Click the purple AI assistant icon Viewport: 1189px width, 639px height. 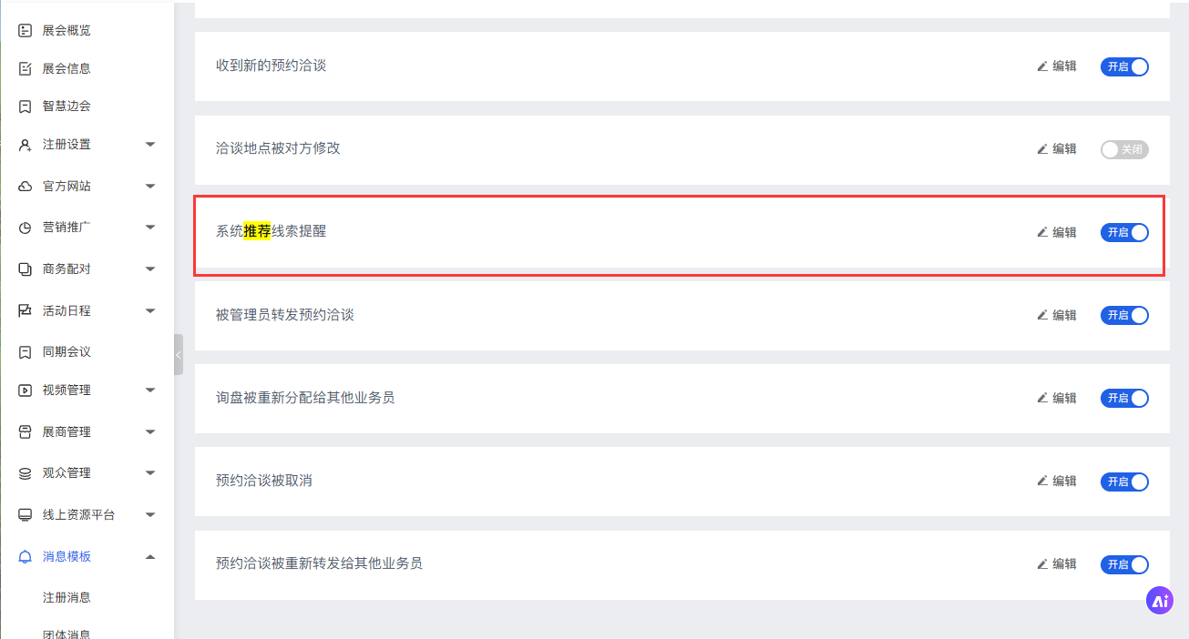click(1160, 600)
